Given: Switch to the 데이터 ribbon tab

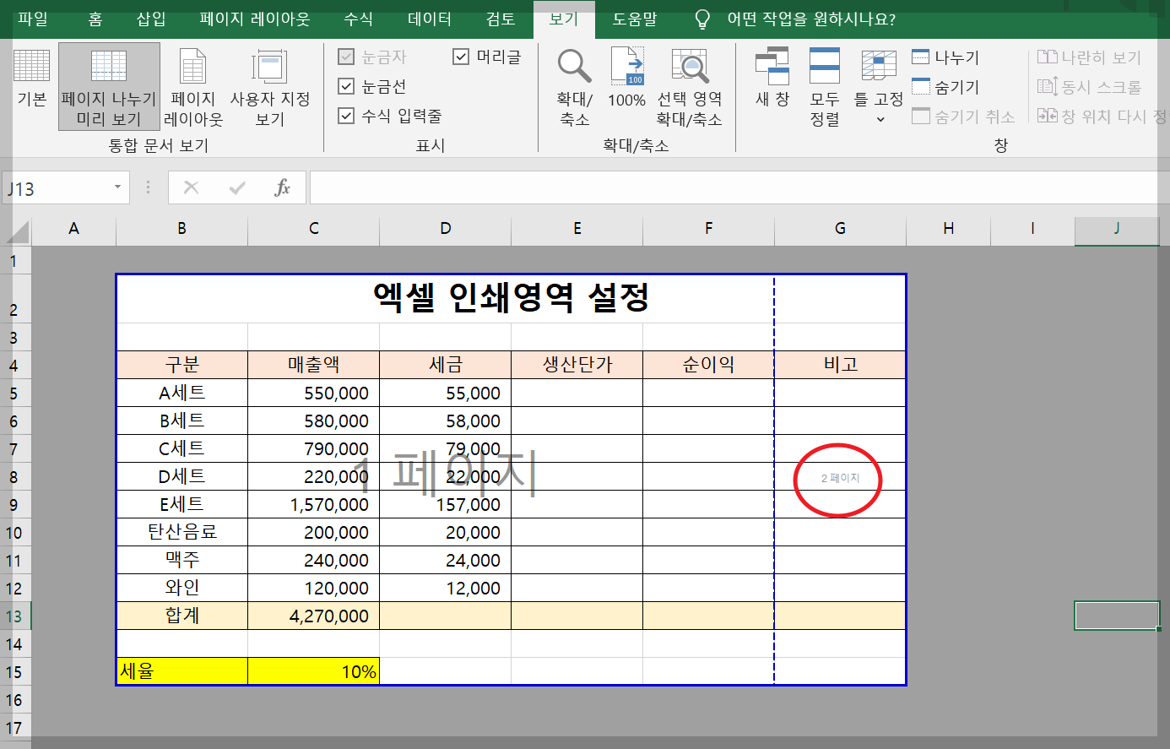Looking at the screenshot, I should 429,19.
